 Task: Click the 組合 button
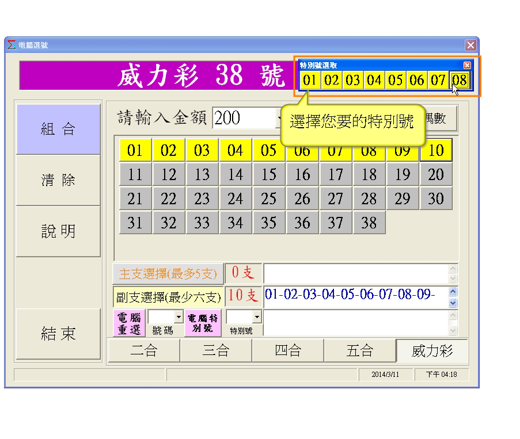point(58,129)
